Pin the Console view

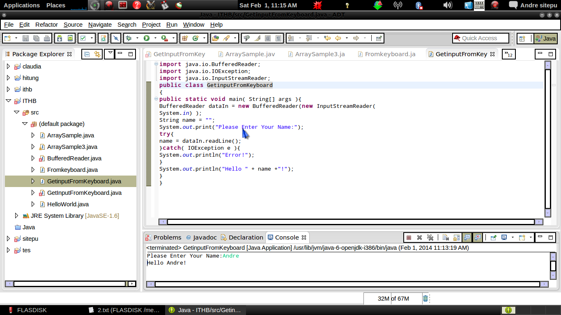click(x=493, y=237)
